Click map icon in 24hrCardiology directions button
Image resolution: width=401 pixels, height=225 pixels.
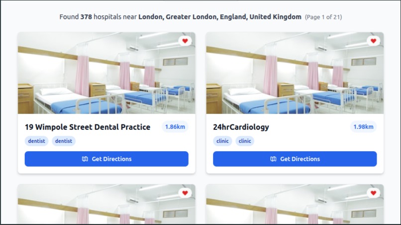point(273,159)
